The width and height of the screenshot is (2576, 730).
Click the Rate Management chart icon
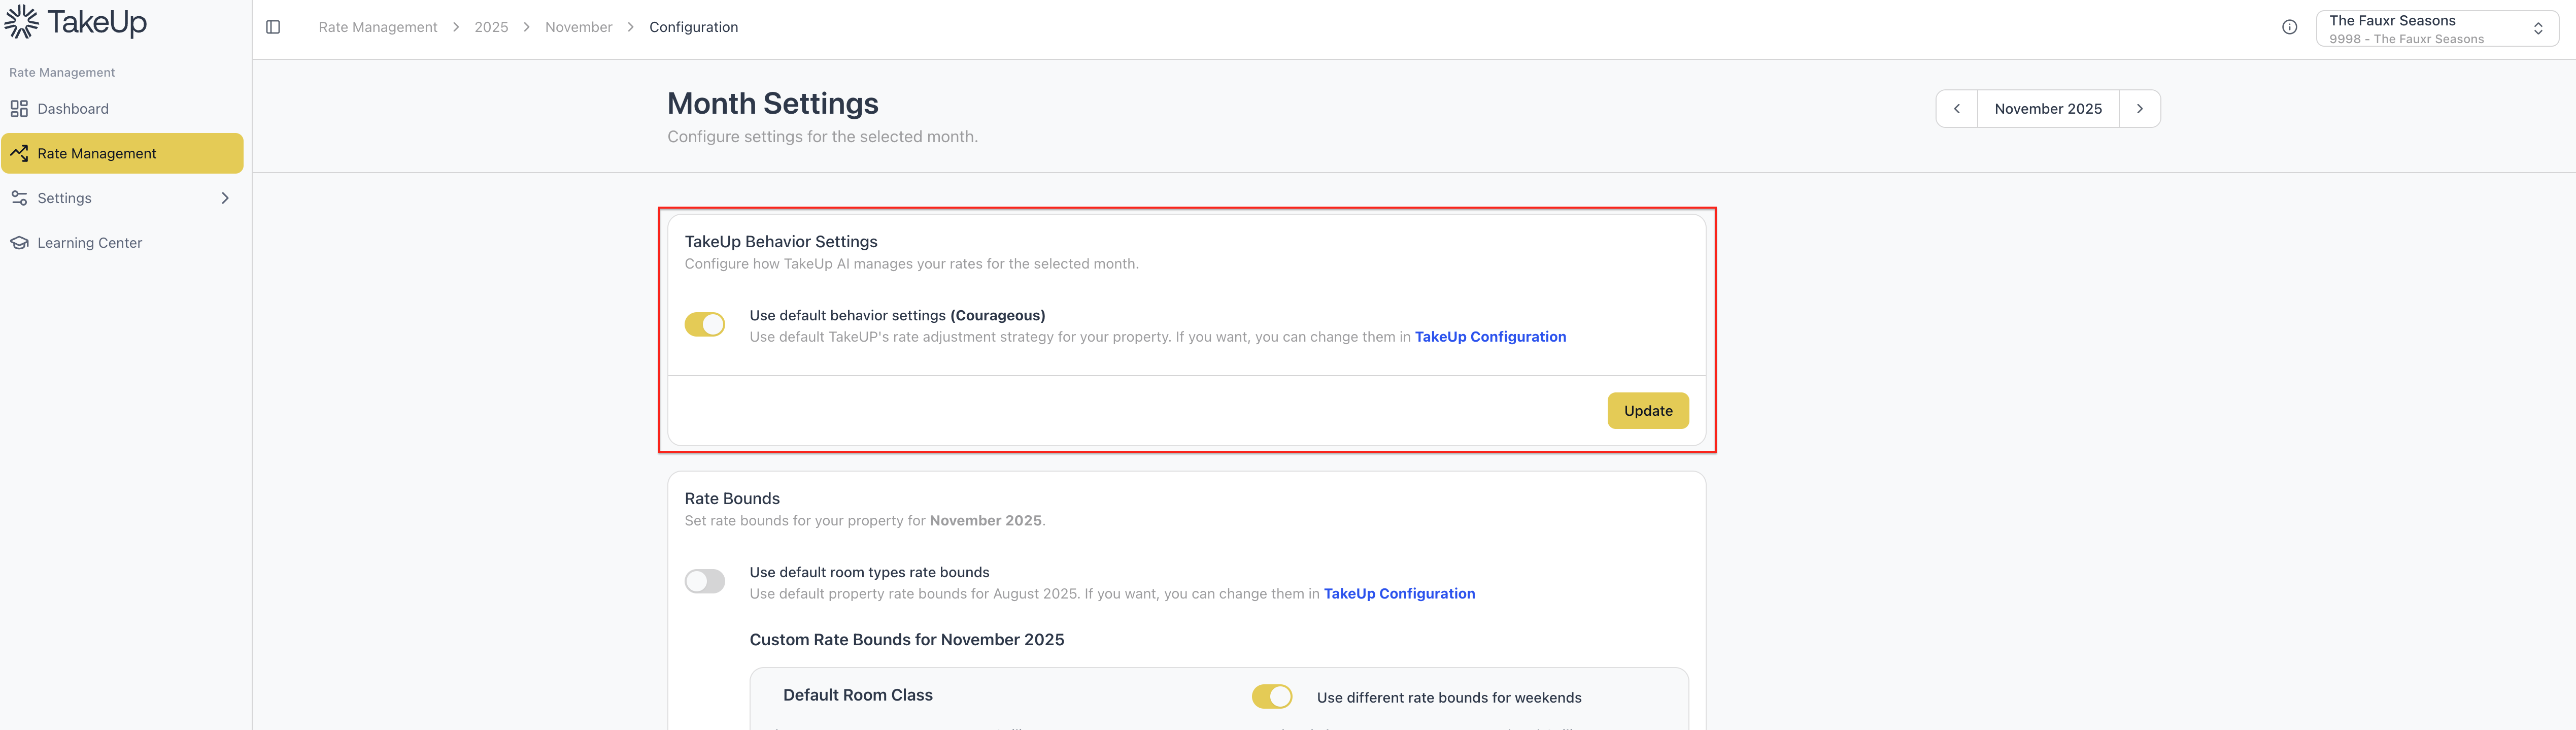coord(19,153)
